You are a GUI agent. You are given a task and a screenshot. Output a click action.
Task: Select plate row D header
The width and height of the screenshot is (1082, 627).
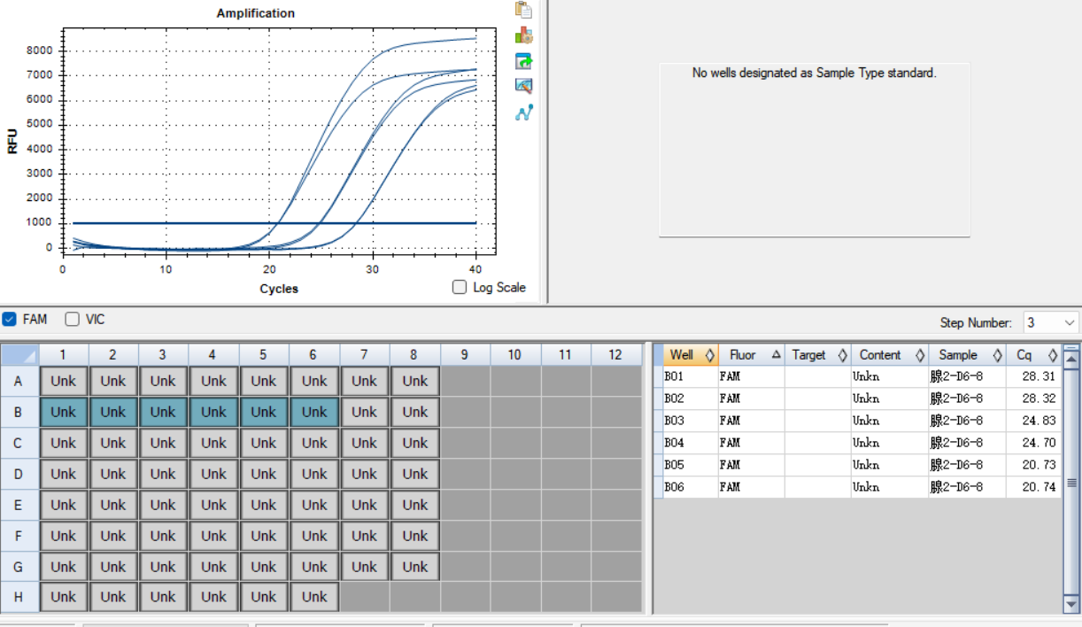click(19, 474)
